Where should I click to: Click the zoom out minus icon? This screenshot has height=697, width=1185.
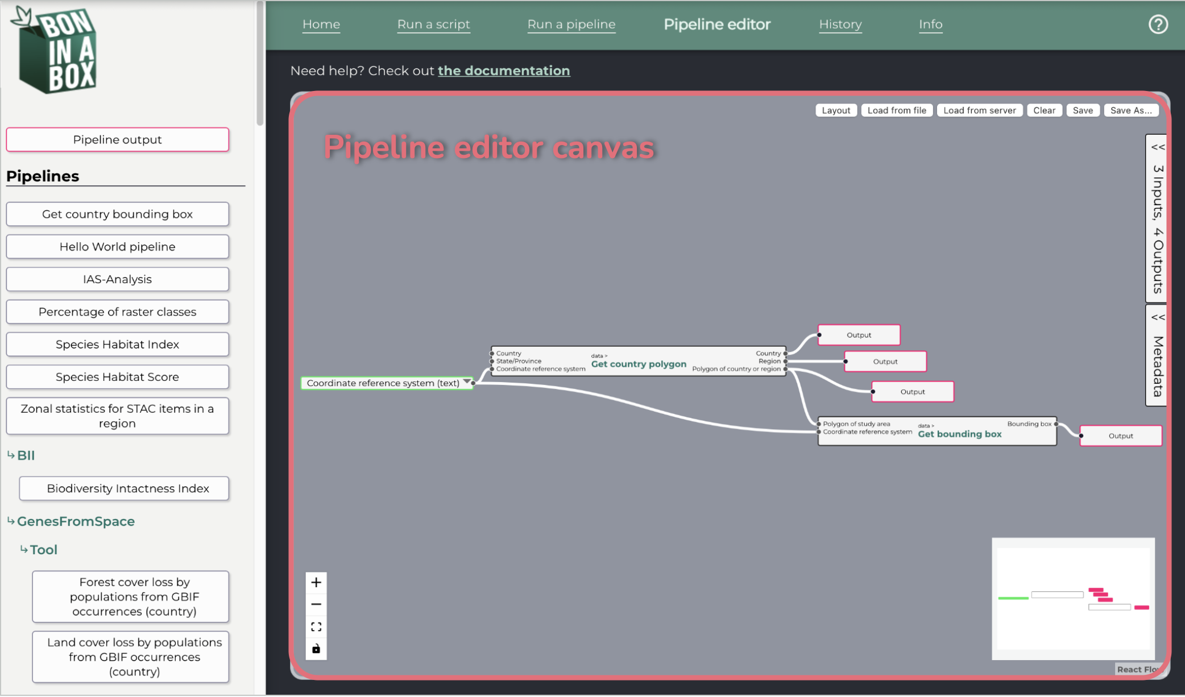[316, 604]
